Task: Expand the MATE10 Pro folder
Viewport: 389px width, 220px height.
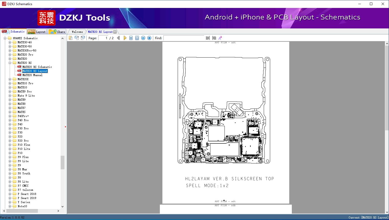Action: [10, 83]
